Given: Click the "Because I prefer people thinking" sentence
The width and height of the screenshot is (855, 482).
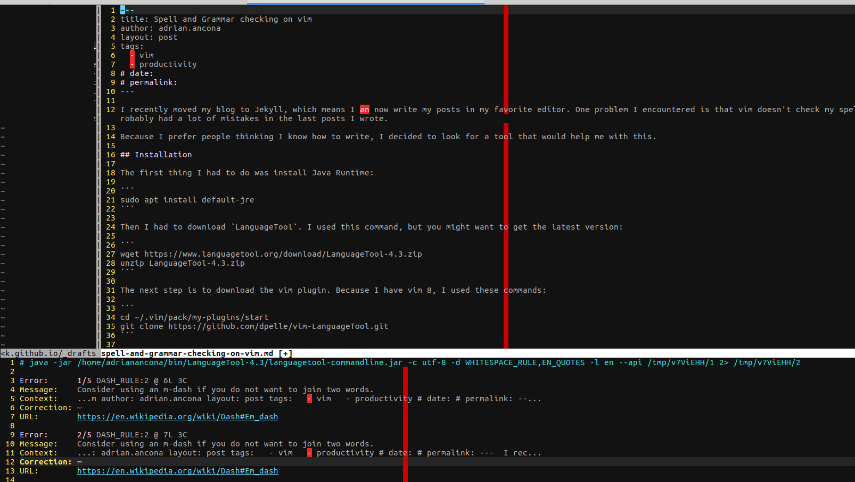Looking at the screenshot, I should [x=388, y=137].
